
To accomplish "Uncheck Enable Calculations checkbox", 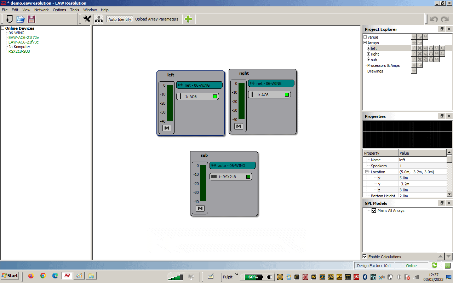I will tap(365, 256).
